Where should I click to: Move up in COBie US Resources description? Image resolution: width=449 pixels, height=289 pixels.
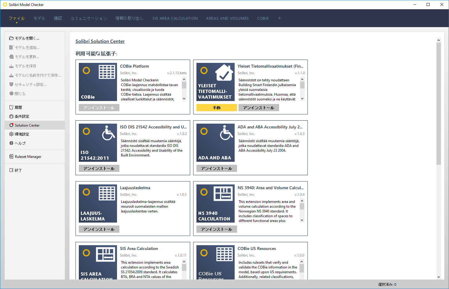302,262
